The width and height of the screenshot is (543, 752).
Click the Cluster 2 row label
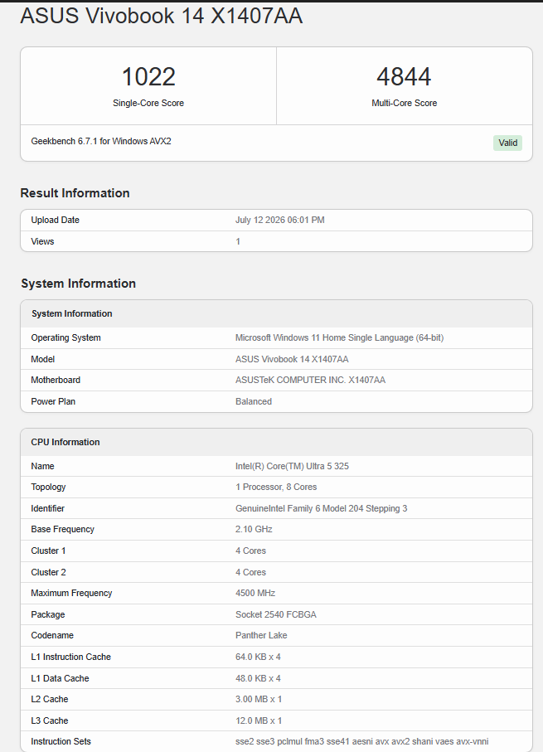(x=48, y=572)
